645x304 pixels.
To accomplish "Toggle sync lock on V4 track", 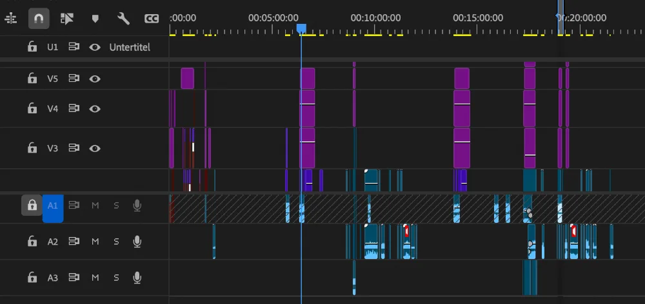I will coord(74,108).
